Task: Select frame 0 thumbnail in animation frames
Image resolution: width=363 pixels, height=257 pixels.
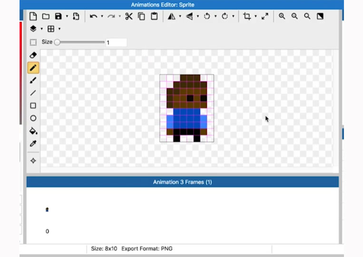Action: coord(47,209)
